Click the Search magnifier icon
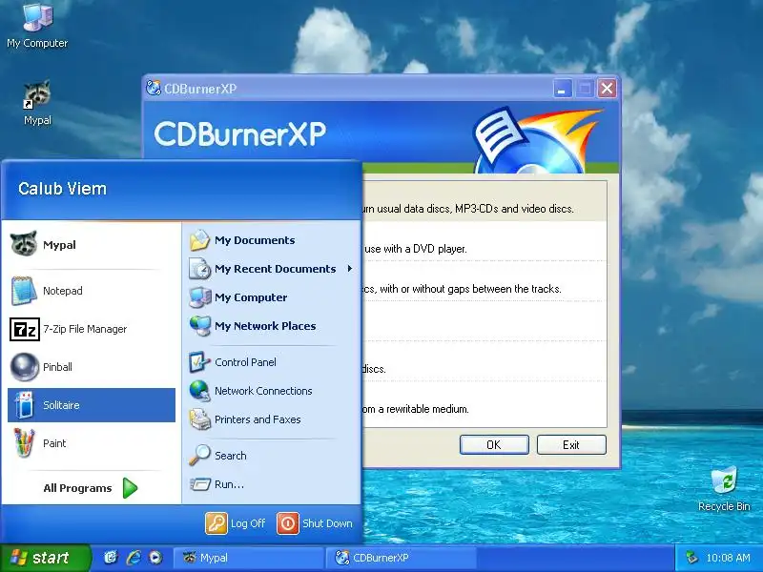Image resolution: width=763 pixels, height=572 pixels. [199, 456]
